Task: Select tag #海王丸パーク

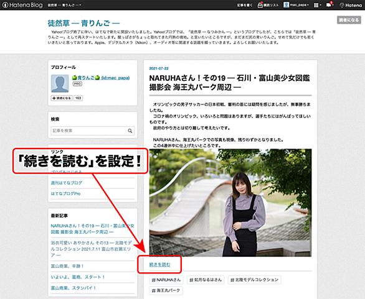Action: (166, 290)
